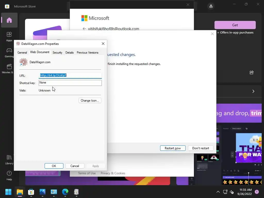Open Gaming section in Store sidebar
The image size is (264, 198).
click(x=9, y=53)
